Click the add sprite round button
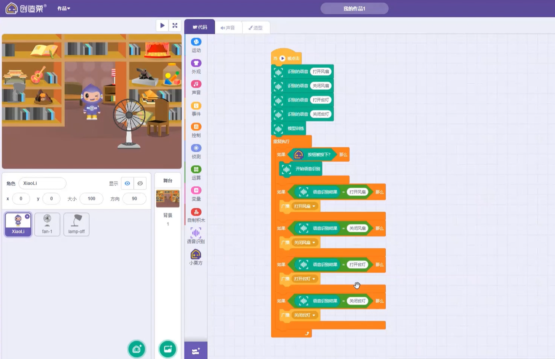Screen dimensions: 555x359 pos(137,349)
